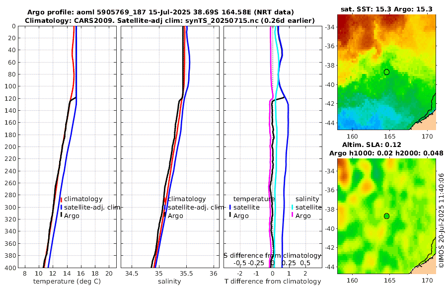Click the 'S difference from climatology' label
The width and height of the screenshot is (447, 288).
coord(272,256)
